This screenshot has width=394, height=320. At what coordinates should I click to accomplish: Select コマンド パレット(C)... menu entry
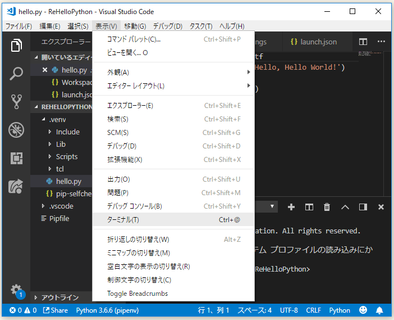click(x=173, y=39)
